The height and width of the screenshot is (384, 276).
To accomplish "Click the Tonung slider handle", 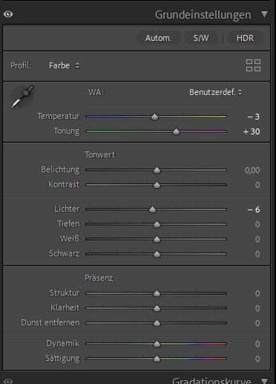I will pyautogui.click(x=176, y=131).
